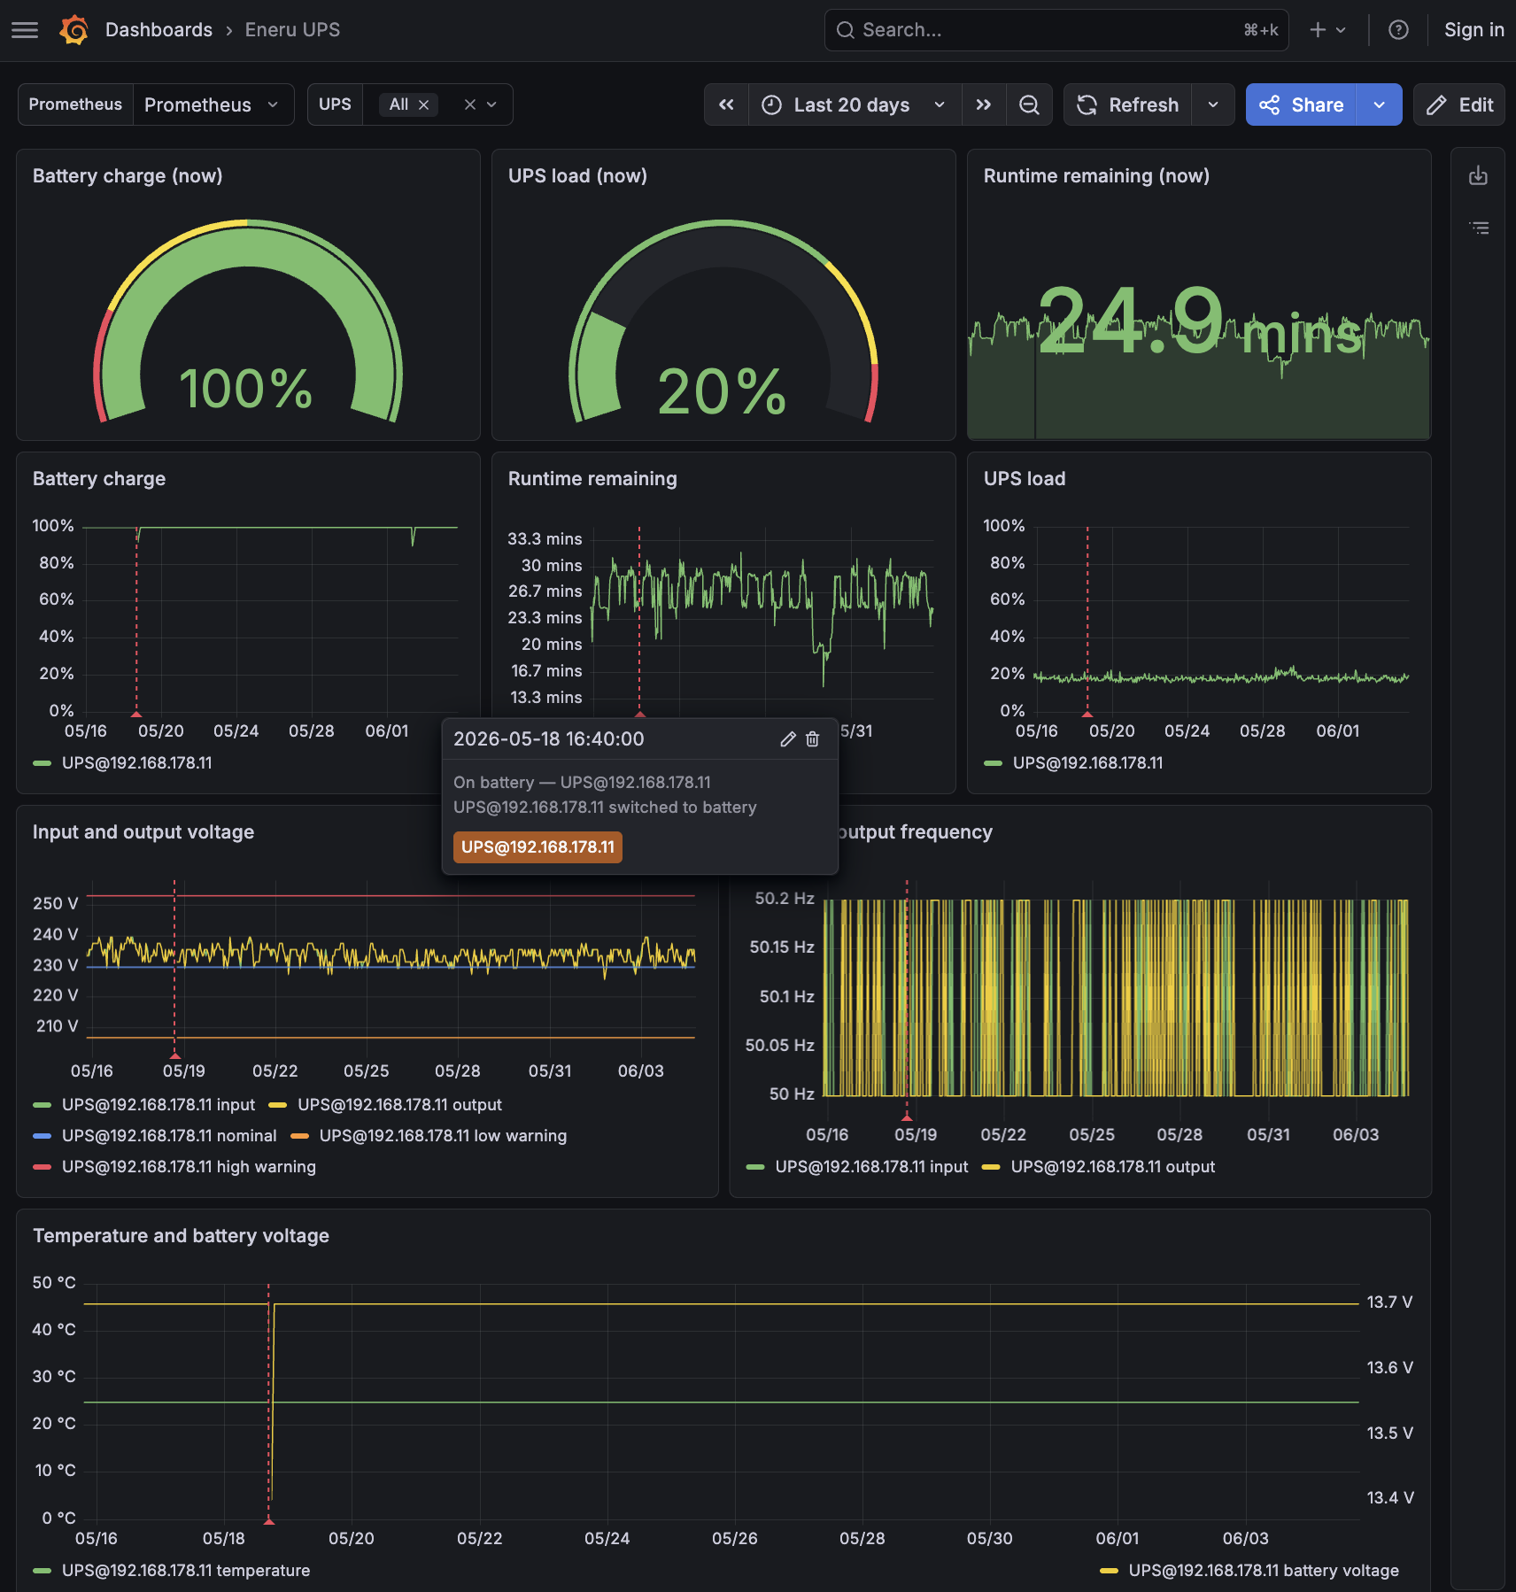
Task: Toggle temperature series in legend
Action: point(186,1571)
